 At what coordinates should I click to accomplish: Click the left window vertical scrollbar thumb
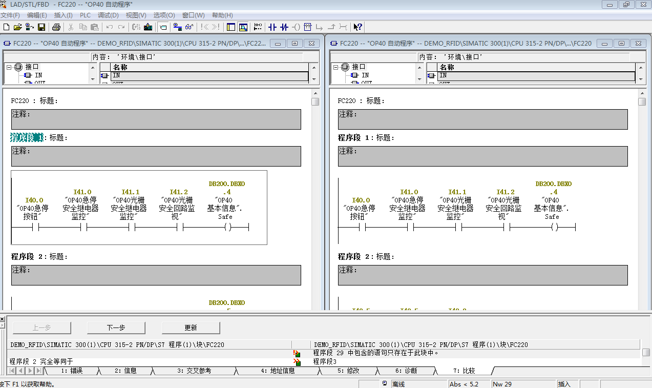tap(315, 102)
